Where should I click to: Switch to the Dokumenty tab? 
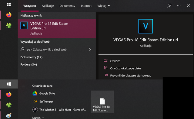click(67, 6)
